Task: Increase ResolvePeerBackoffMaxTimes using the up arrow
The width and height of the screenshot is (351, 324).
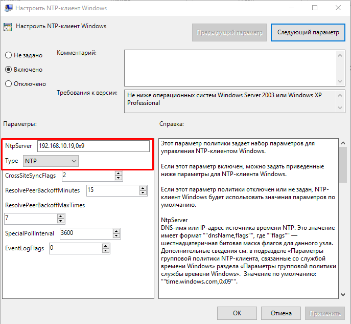Action: coord(61,217)
